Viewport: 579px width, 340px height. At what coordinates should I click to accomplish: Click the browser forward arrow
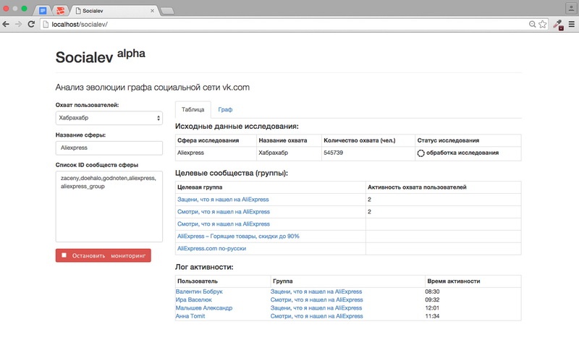tap(19, 24)
